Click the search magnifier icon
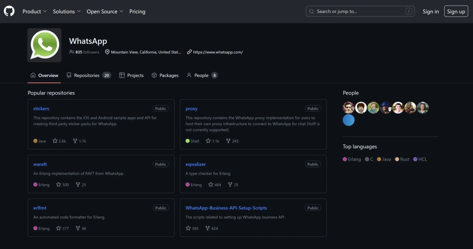Viewport: 473px width, 249px height. [312, 11]
